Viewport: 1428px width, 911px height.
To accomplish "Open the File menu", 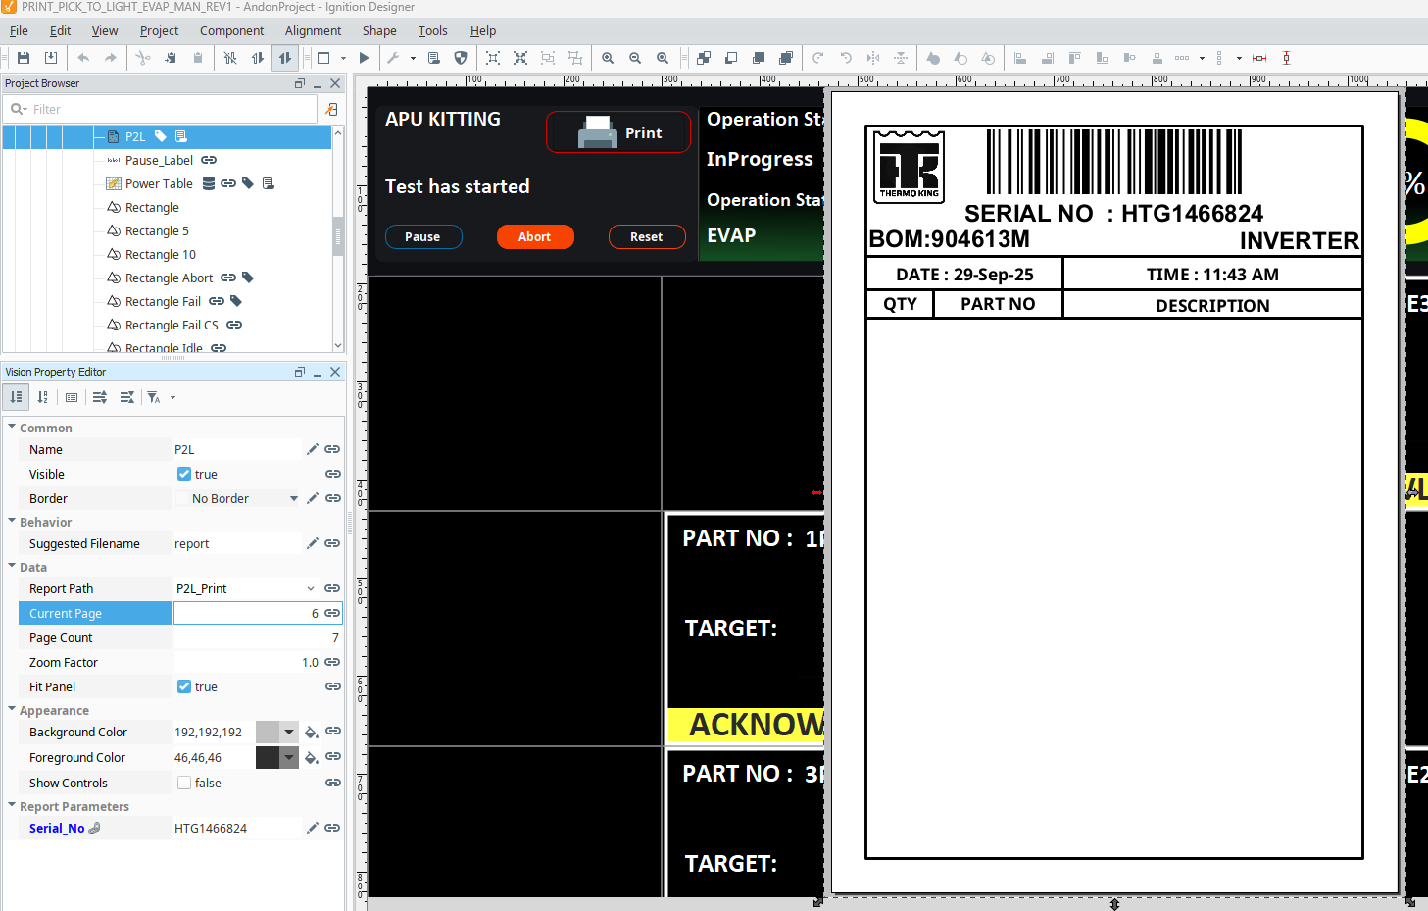I will (19, 30).
